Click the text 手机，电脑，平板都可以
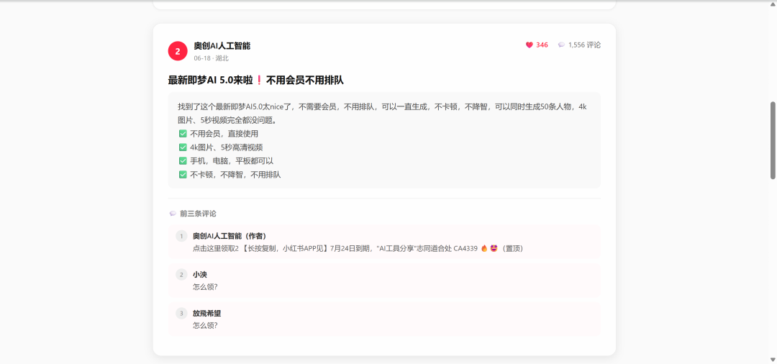777x364 pixels. coord(232,161)
